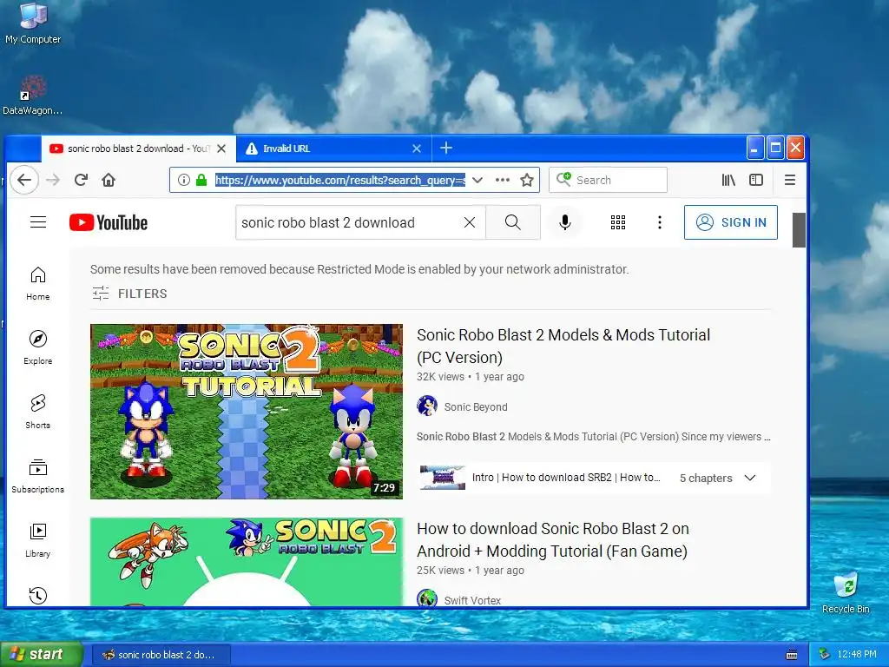Click the Restricted Mode notice text
889x667 pixels.
(359, 269)
